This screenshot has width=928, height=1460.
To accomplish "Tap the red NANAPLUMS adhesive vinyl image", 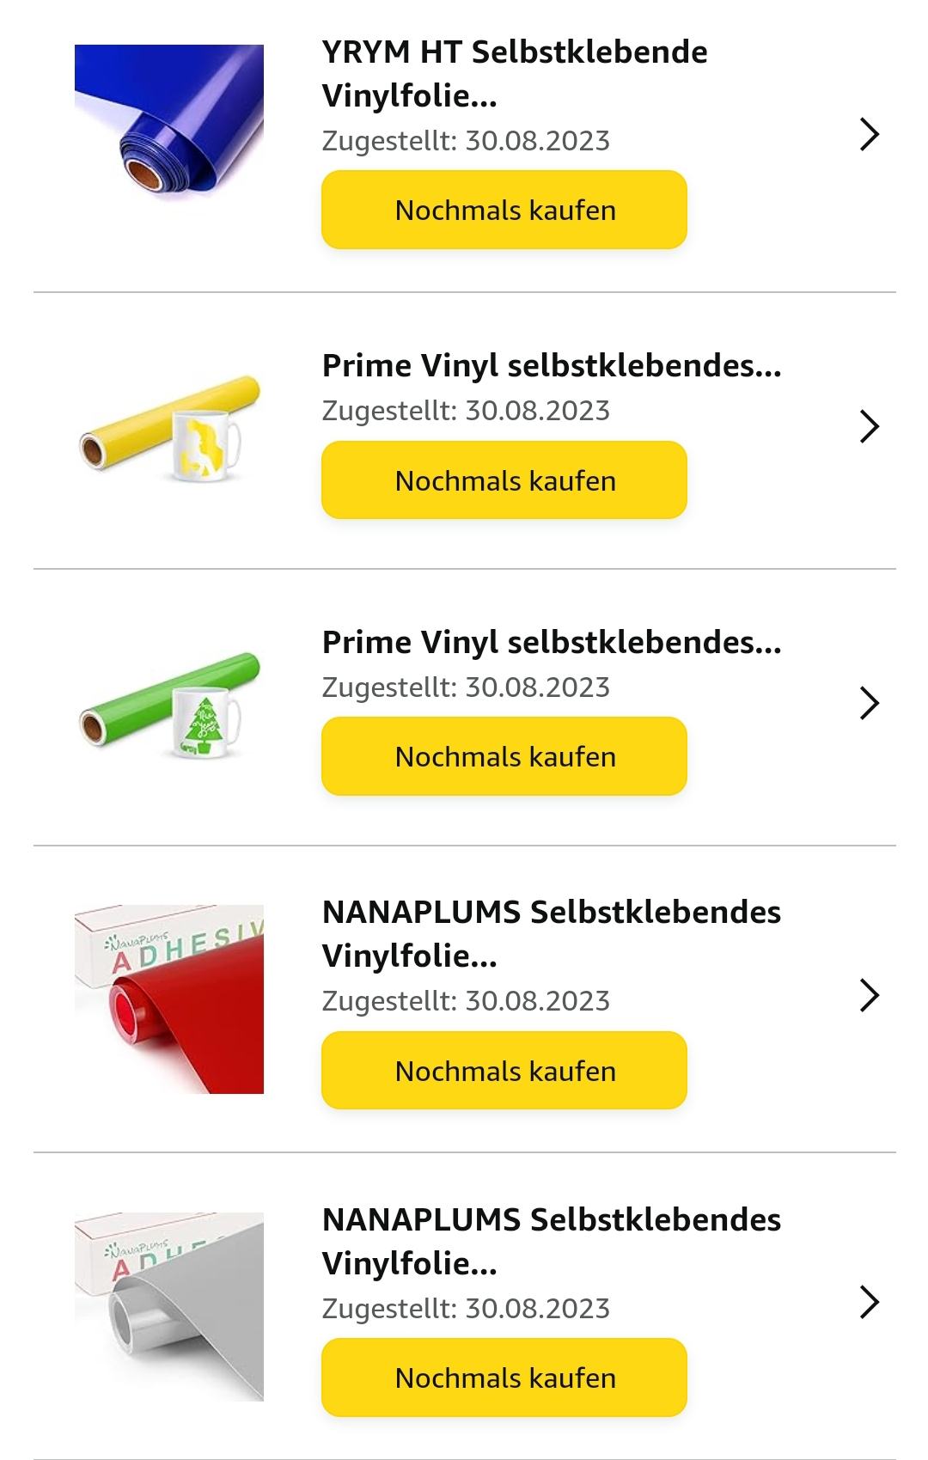I will 169,999.
